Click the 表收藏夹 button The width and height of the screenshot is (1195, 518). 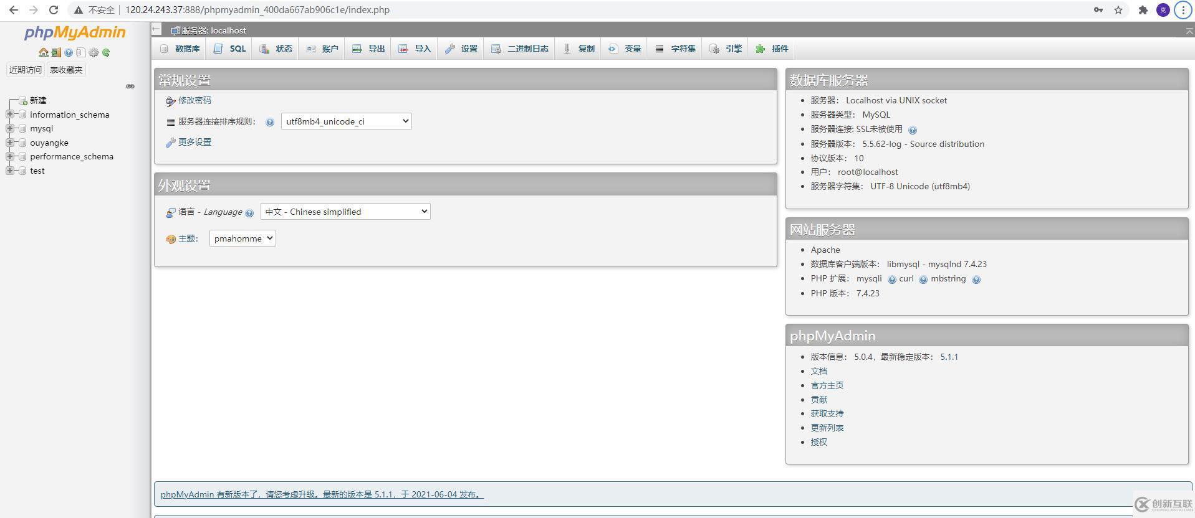tap(66, 70)
